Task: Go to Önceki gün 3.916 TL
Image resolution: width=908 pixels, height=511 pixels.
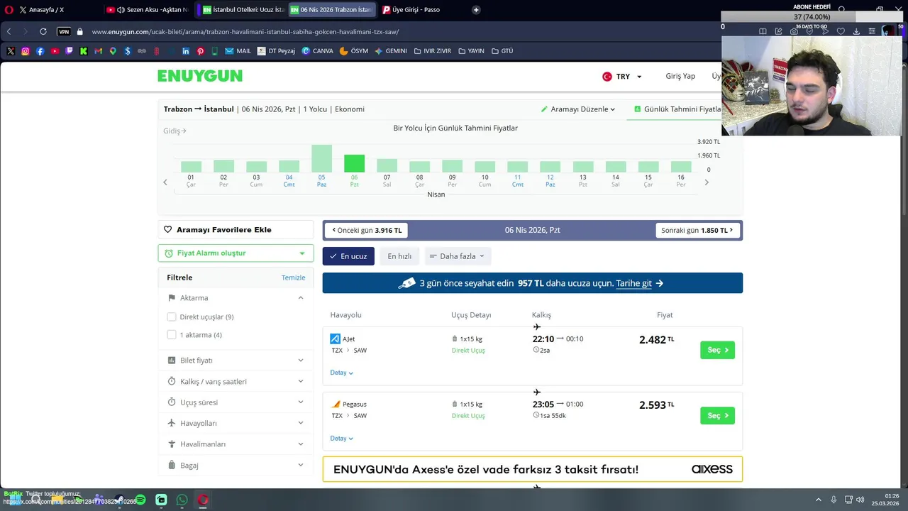Action: [367, 230]
